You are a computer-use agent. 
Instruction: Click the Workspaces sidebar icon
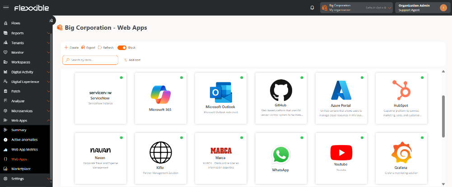(x=5, y=62)
